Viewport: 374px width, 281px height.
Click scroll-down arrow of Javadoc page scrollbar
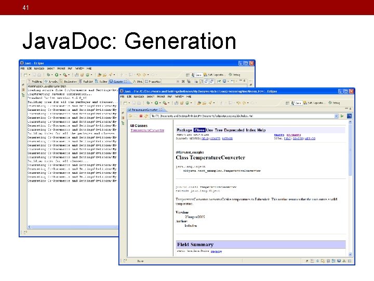[x=350, y=254]
